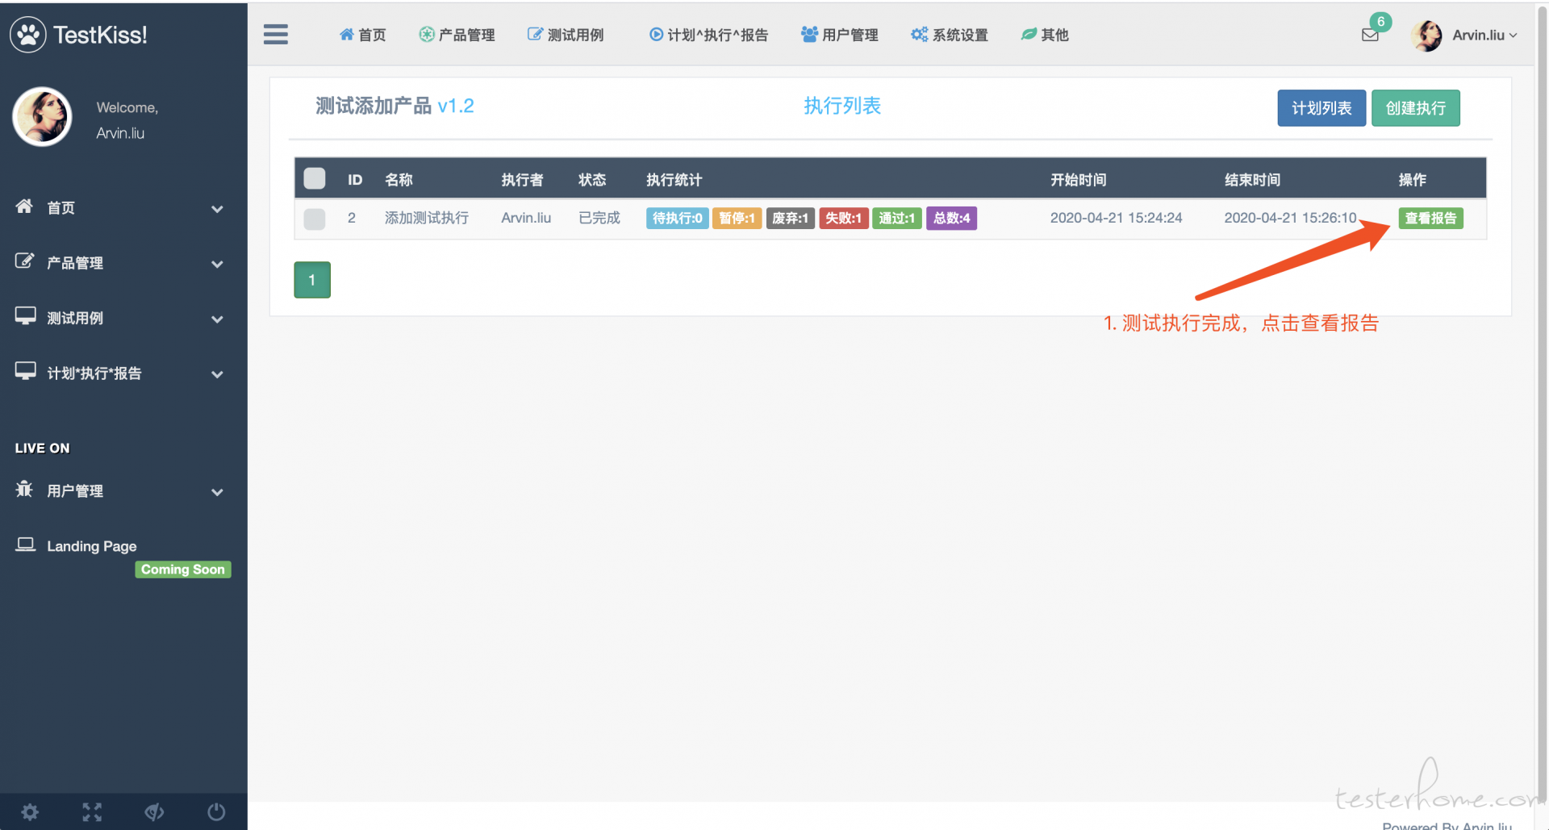Open 计划^执行^报告 in the top navigation

click(x=709, y=35)
